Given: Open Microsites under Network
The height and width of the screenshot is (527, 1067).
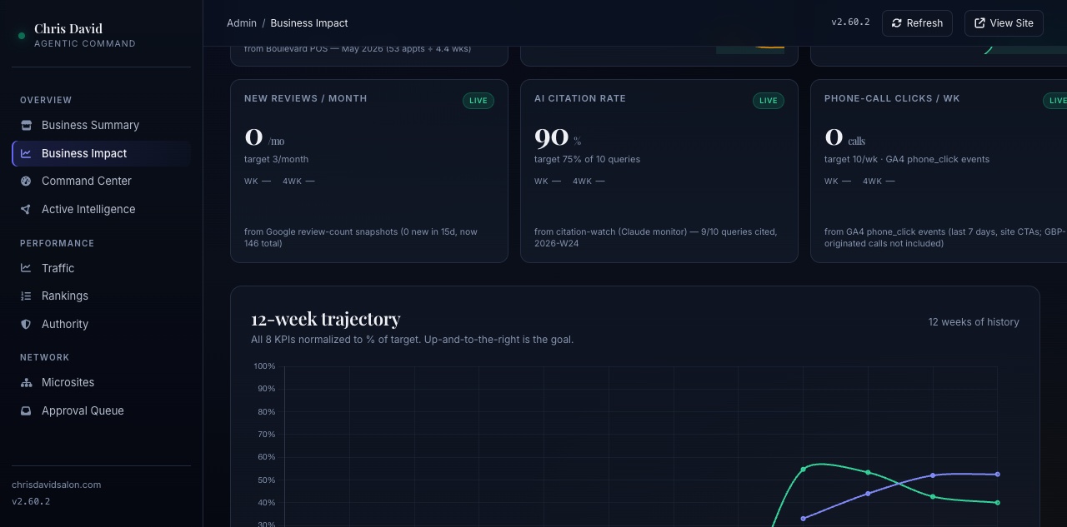Looking at the screenshot, I should [101, 382].
